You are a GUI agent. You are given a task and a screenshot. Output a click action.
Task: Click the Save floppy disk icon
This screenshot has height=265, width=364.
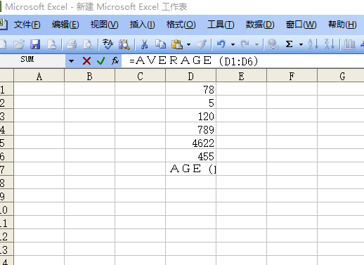(35, 44)
